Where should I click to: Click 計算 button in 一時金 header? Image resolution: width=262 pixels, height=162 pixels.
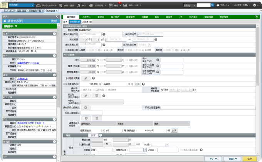tap(93, 135)
